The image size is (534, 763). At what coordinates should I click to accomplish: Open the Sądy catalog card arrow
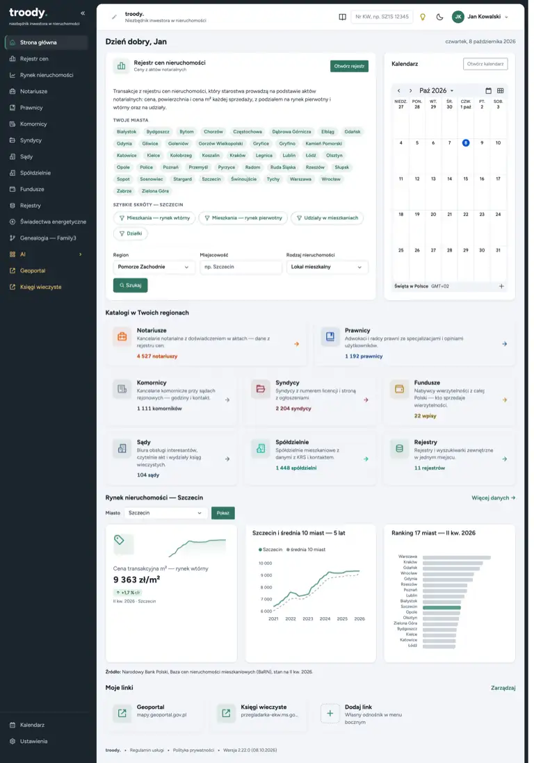(x=227, y=459)
